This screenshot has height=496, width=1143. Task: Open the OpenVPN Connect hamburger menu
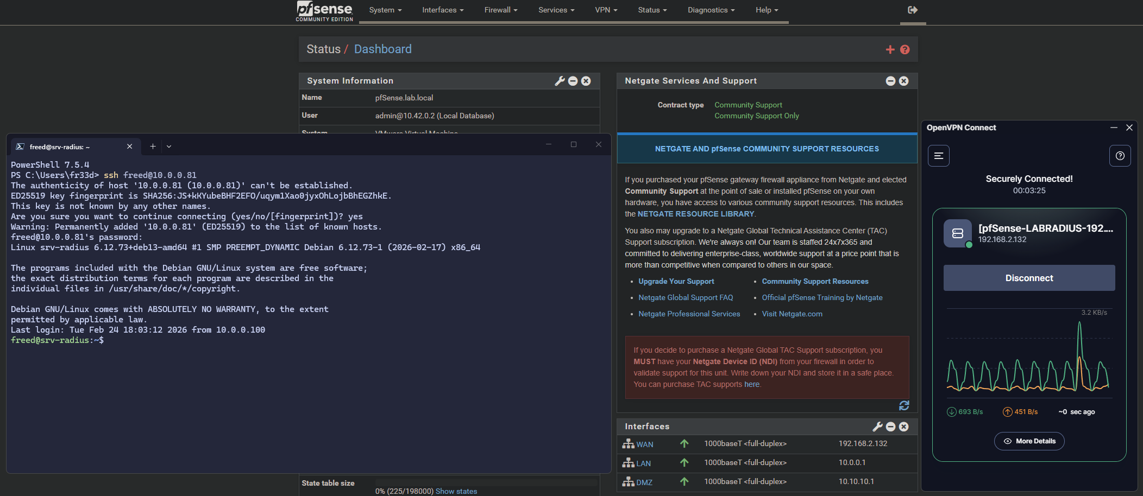click(x=938, y=156)
